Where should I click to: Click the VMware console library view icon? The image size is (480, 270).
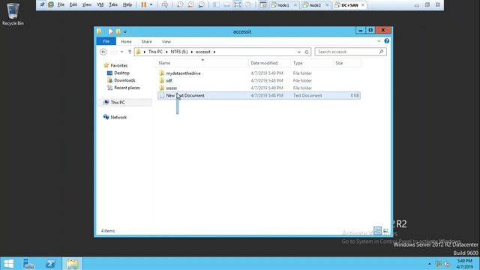pos(263,4)
